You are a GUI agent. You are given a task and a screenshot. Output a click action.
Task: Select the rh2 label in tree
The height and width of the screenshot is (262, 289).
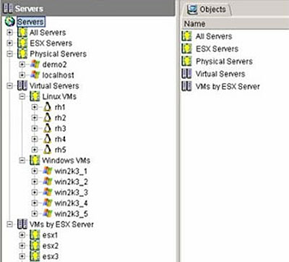(61, 118)
